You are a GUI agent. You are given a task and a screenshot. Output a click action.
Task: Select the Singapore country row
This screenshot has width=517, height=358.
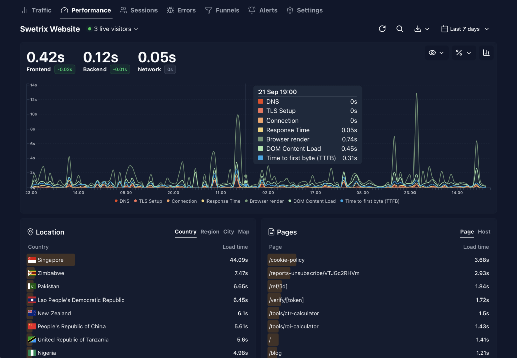click(50, 260)
